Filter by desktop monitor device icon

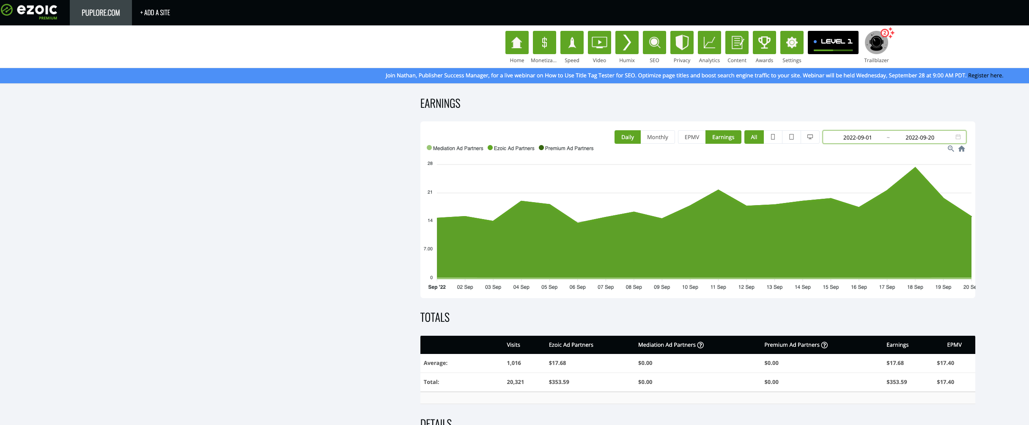[x=810, y=137]
